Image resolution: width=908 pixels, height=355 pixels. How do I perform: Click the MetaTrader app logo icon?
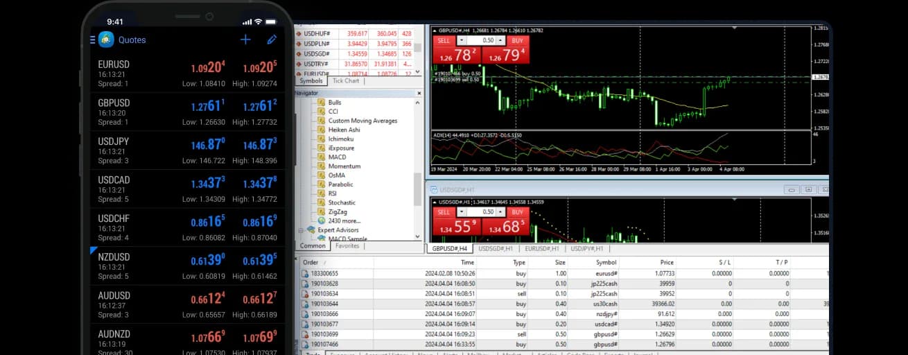(x=106, y=40)
